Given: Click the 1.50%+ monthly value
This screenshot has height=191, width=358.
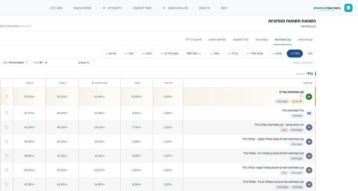Looking at the screenshot, I should point(168,113).
